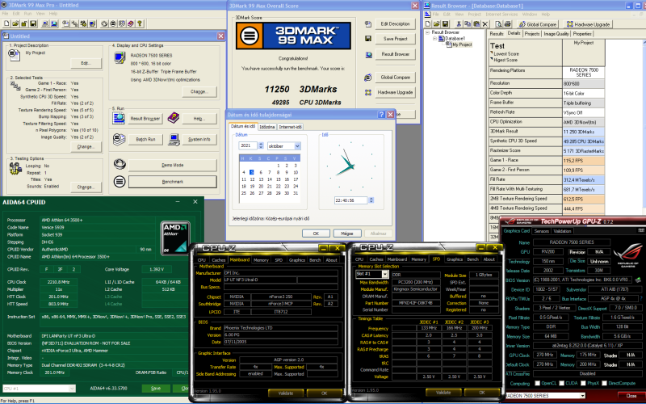This screenshot has width=646, height=404.
Task: Click the striped benchmark circle icon in 3DMark toolbar
Action: (113, 24)
